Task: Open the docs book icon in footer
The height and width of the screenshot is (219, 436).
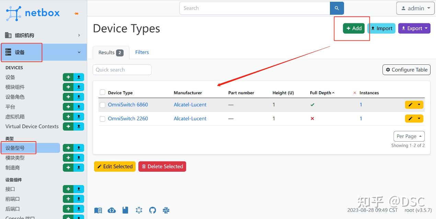Action: (98, 210)
